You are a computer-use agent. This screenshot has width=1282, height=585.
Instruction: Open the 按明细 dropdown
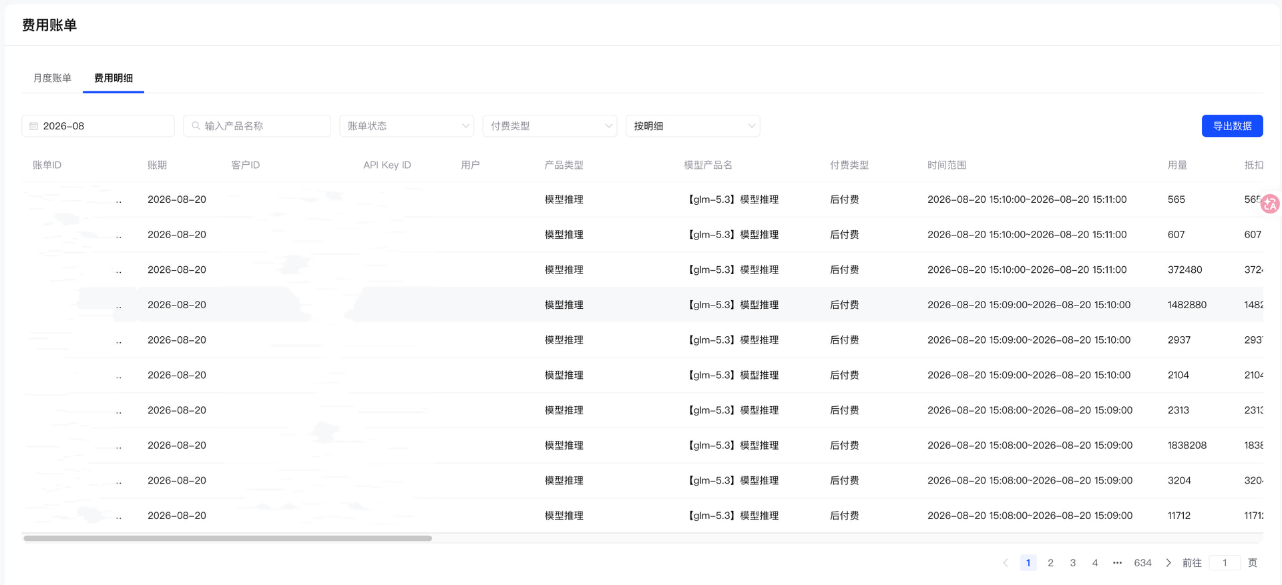coord(692,126)
